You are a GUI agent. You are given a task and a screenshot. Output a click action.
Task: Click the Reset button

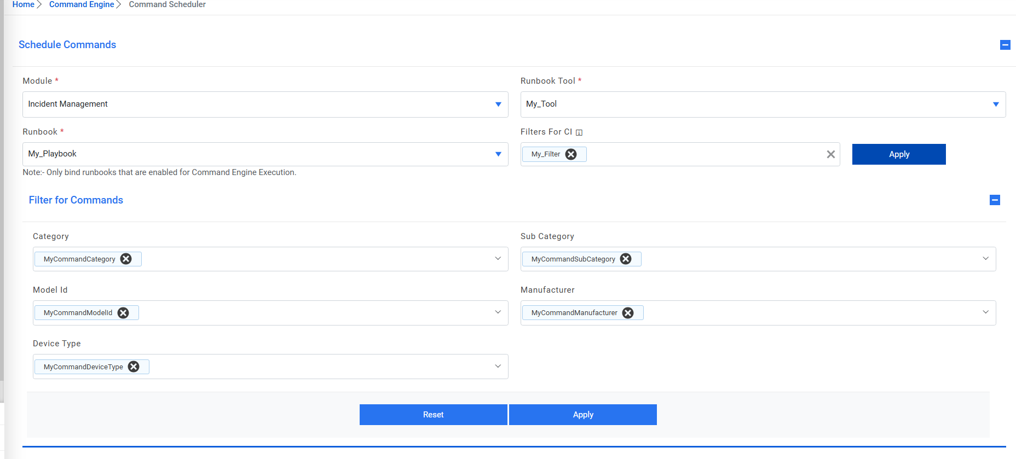[433, 415]
